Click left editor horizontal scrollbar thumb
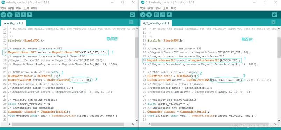The image size is (281, 130). tap(68, 124)
